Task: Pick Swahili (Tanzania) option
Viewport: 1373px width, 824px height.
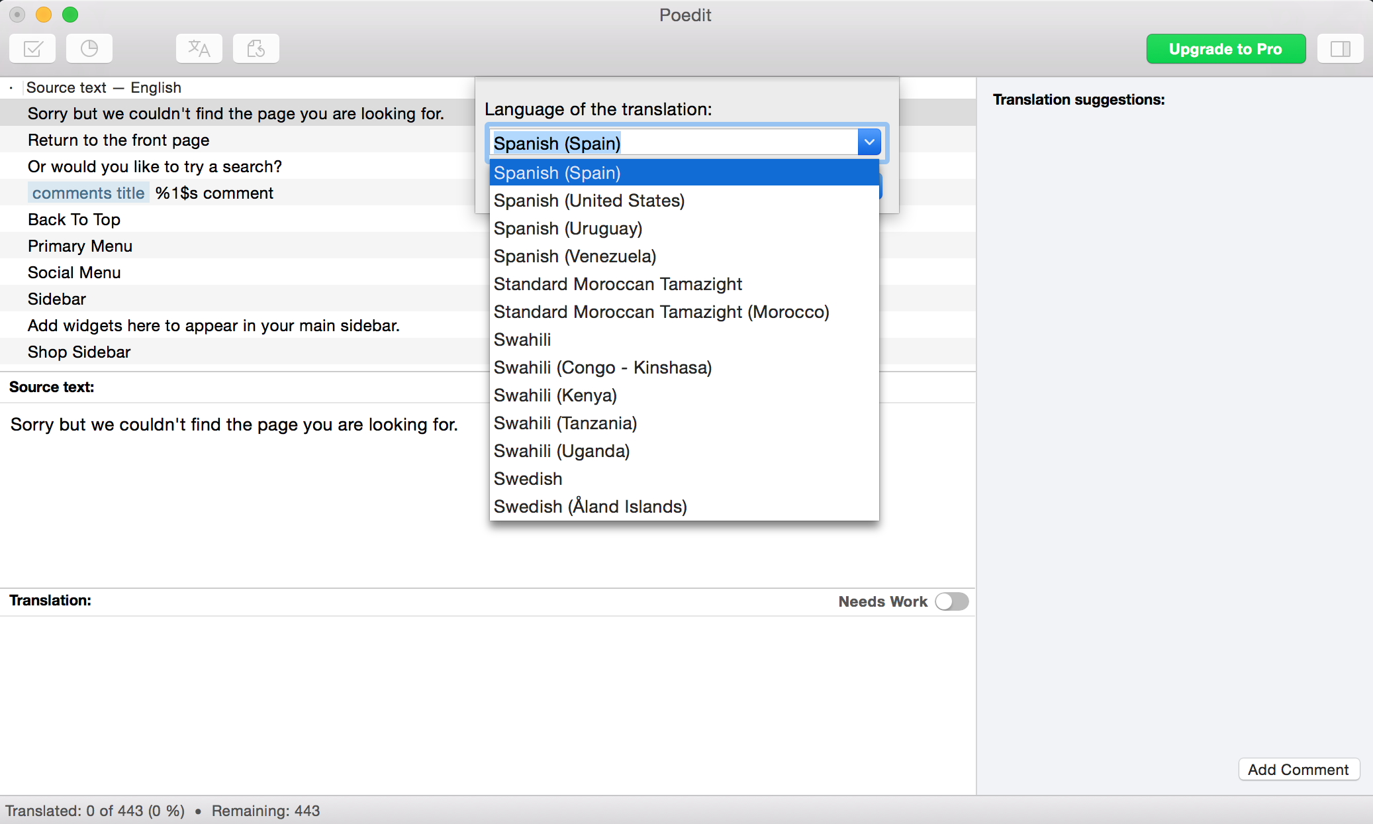Action: click(684, 423)
